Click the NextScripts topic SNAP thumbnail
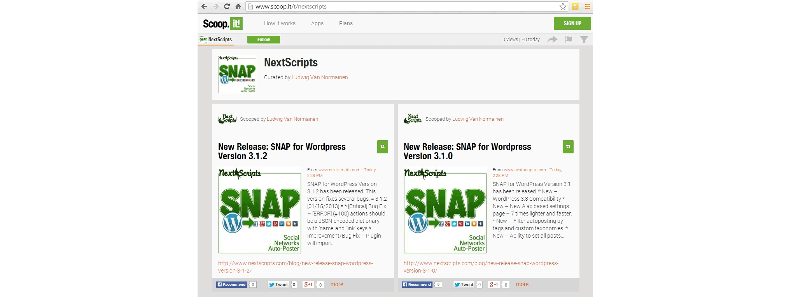 [x=237, y=74]
